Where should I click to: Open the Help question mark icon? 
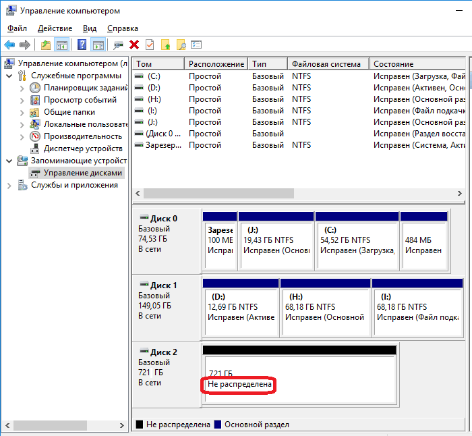point(82,45)
